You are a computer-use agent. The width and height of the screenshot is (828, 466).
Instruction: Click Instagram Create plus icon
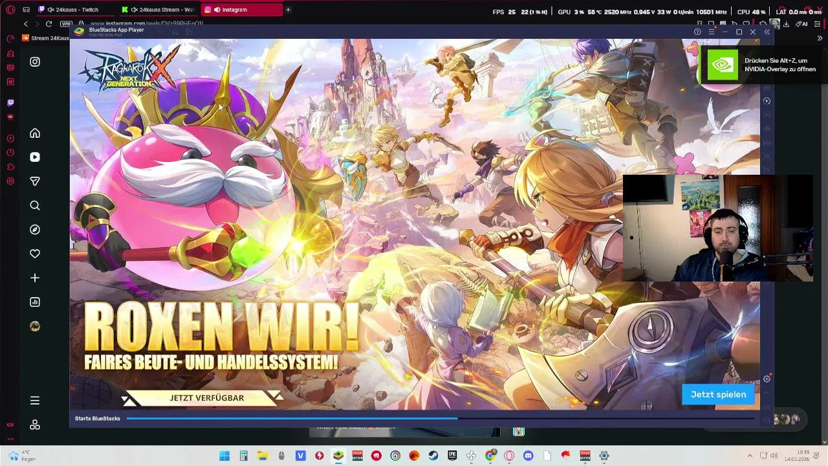point(35,278)
